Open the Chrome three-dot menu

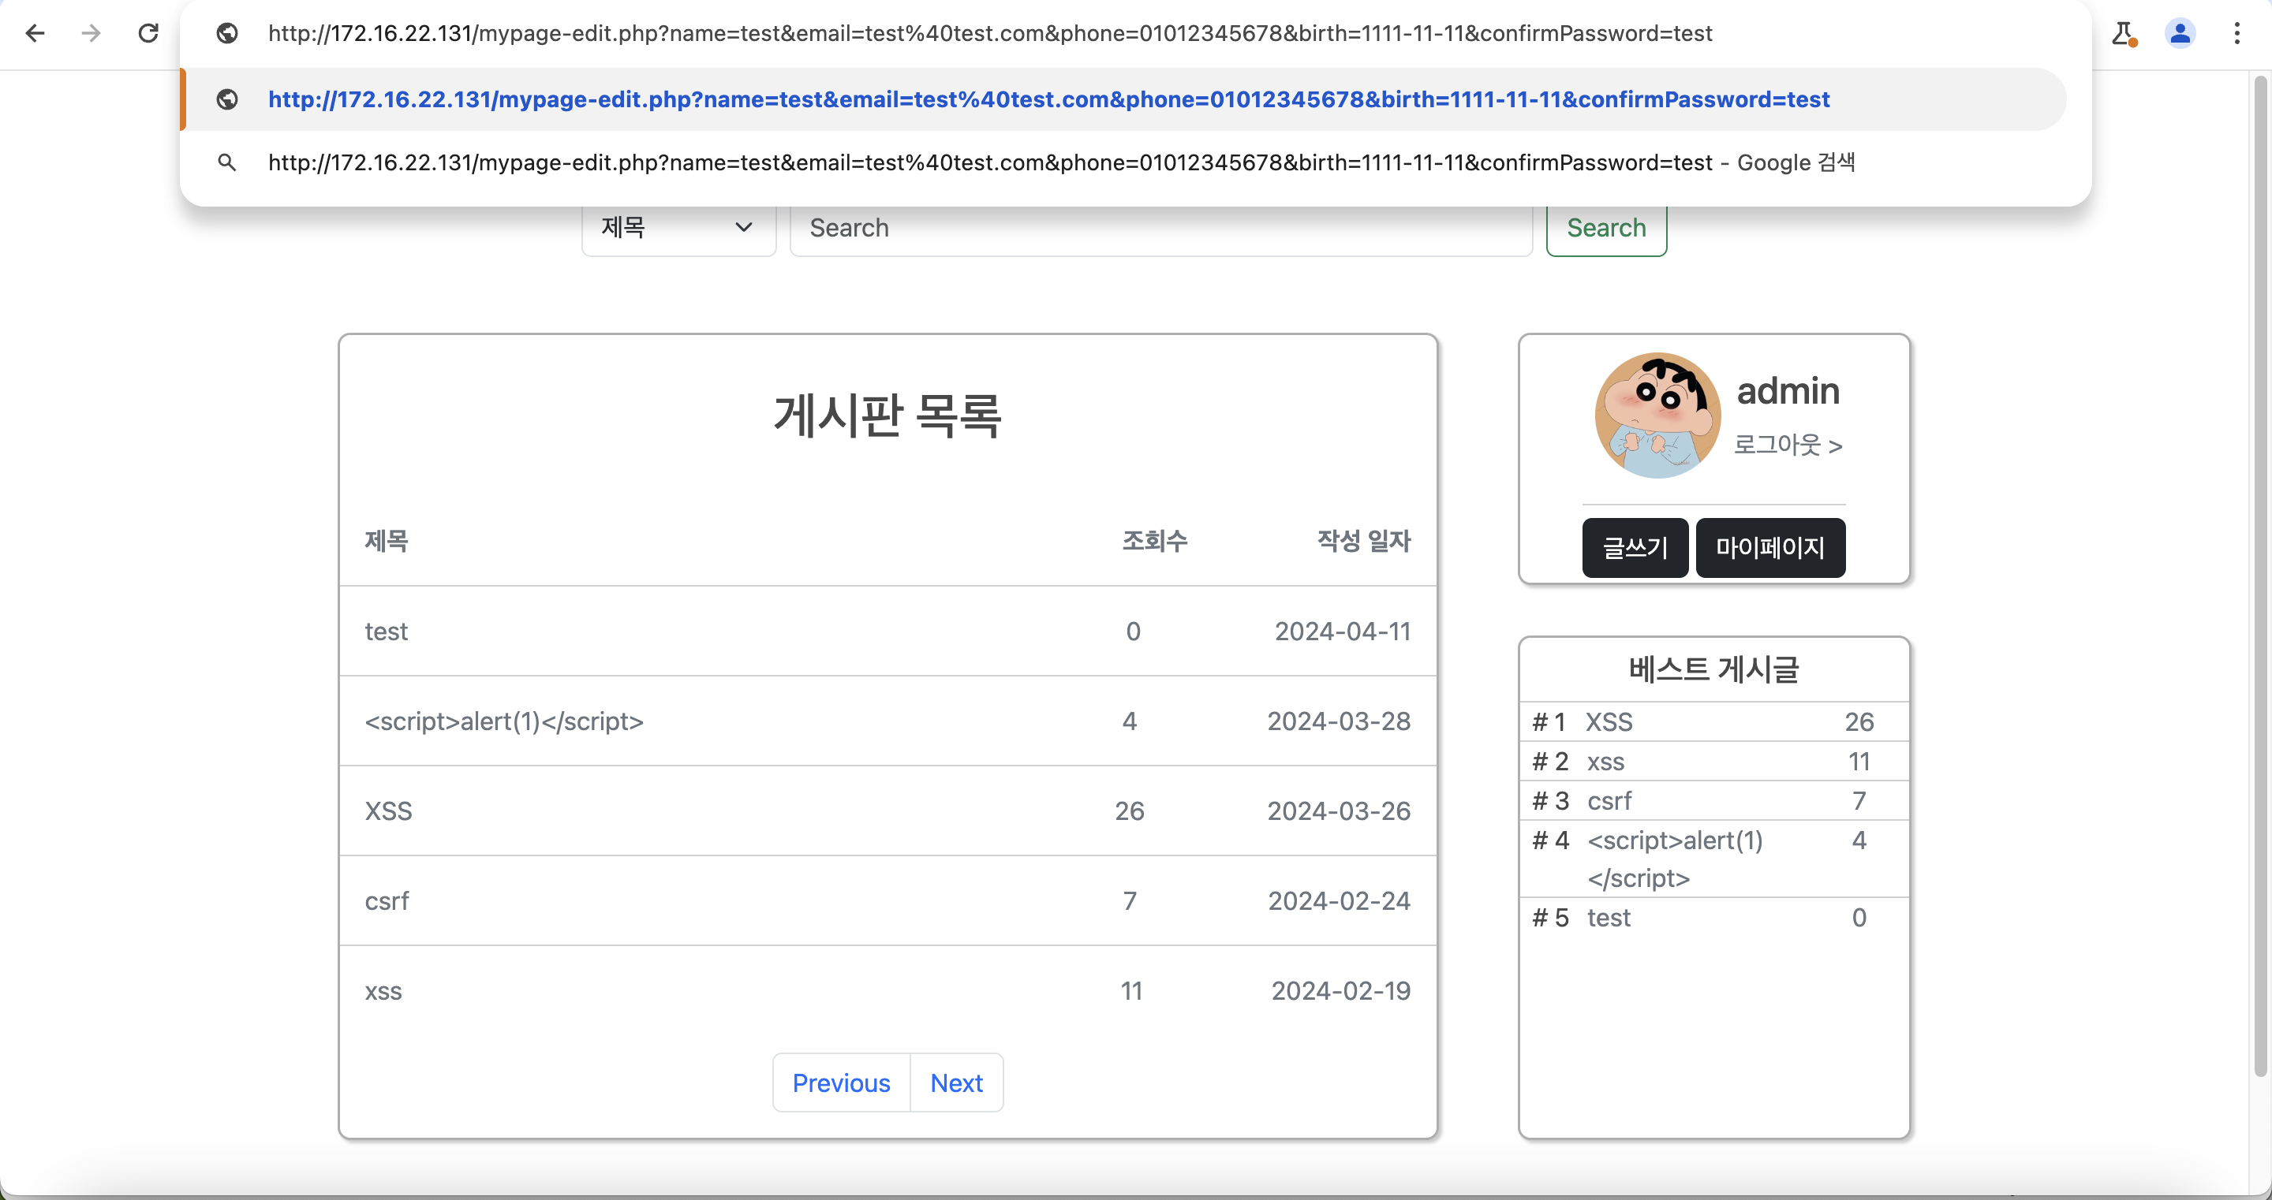[2236, 33]
